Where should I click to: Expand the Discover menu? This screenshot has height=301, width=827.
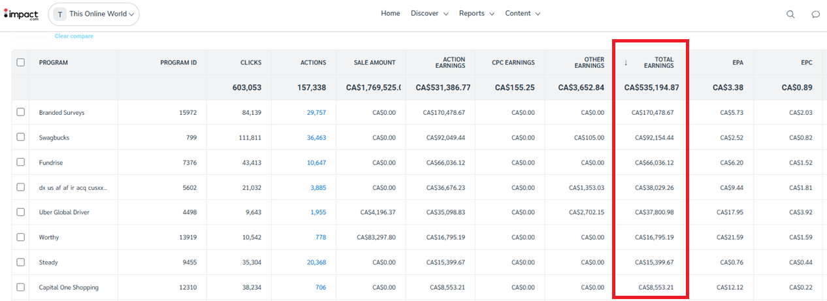429,14
